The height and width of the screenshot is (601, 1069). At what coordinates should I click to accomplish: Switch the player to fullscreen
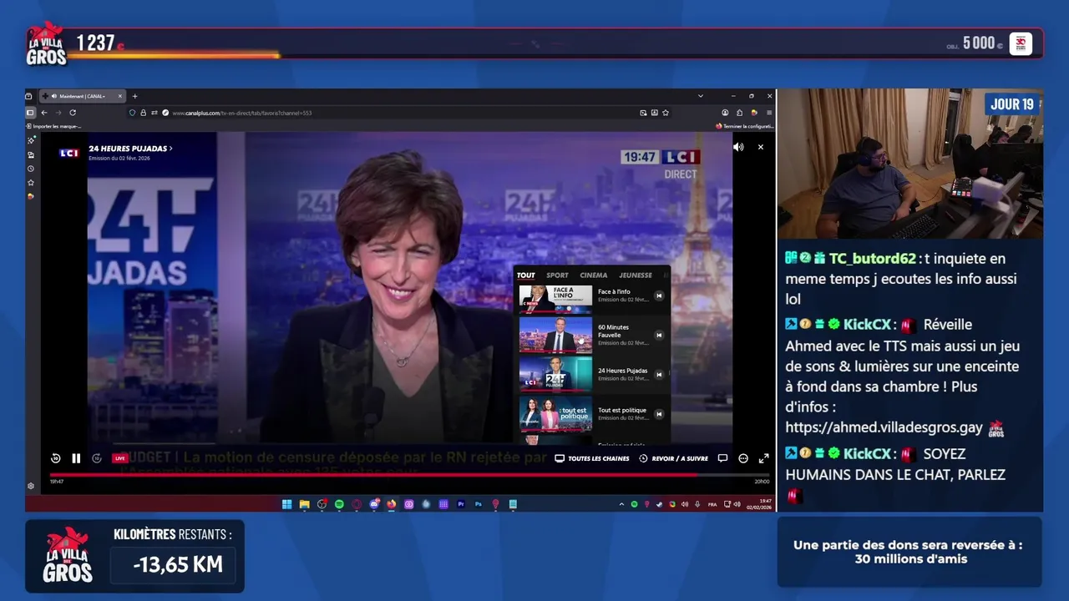tap(763, 458)
